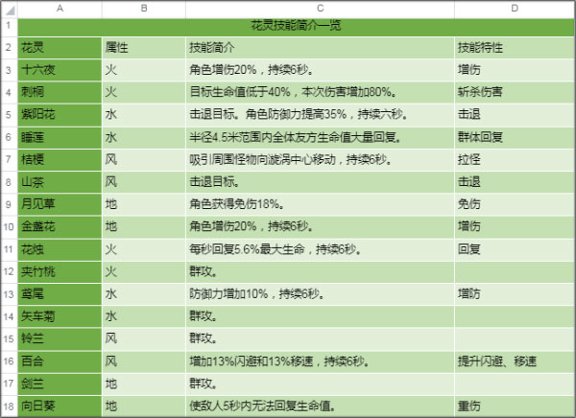Select the 刺桐 name cell
Image resolution: width=576 pixels, height=418 pixels.
pos(60,92)
